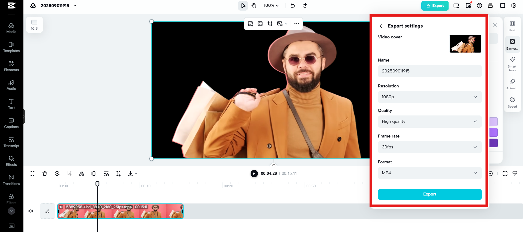Expand more sidebar items with down chevron
Viewport: 523px width, 232px height.
tap(11, 211)
